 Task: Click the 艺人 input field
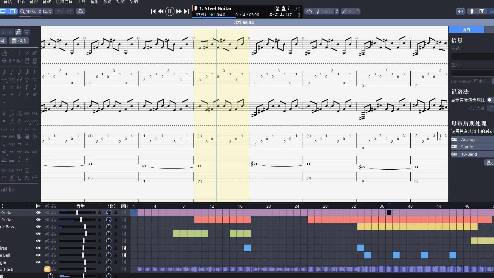pyautogui.click(x=472, y=73)
